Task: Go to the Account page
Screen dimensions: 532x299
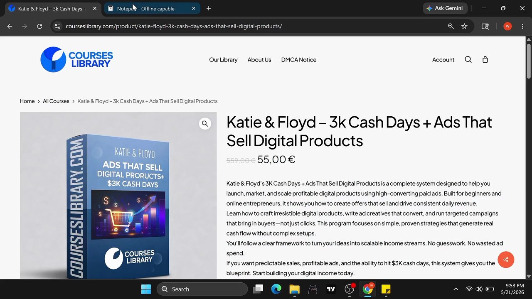Action: coord(443,59)
